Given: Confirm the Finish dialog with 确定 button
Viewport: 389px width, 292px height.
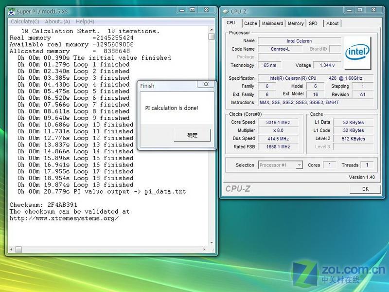Looking at the screenshot, I should 192,135.
